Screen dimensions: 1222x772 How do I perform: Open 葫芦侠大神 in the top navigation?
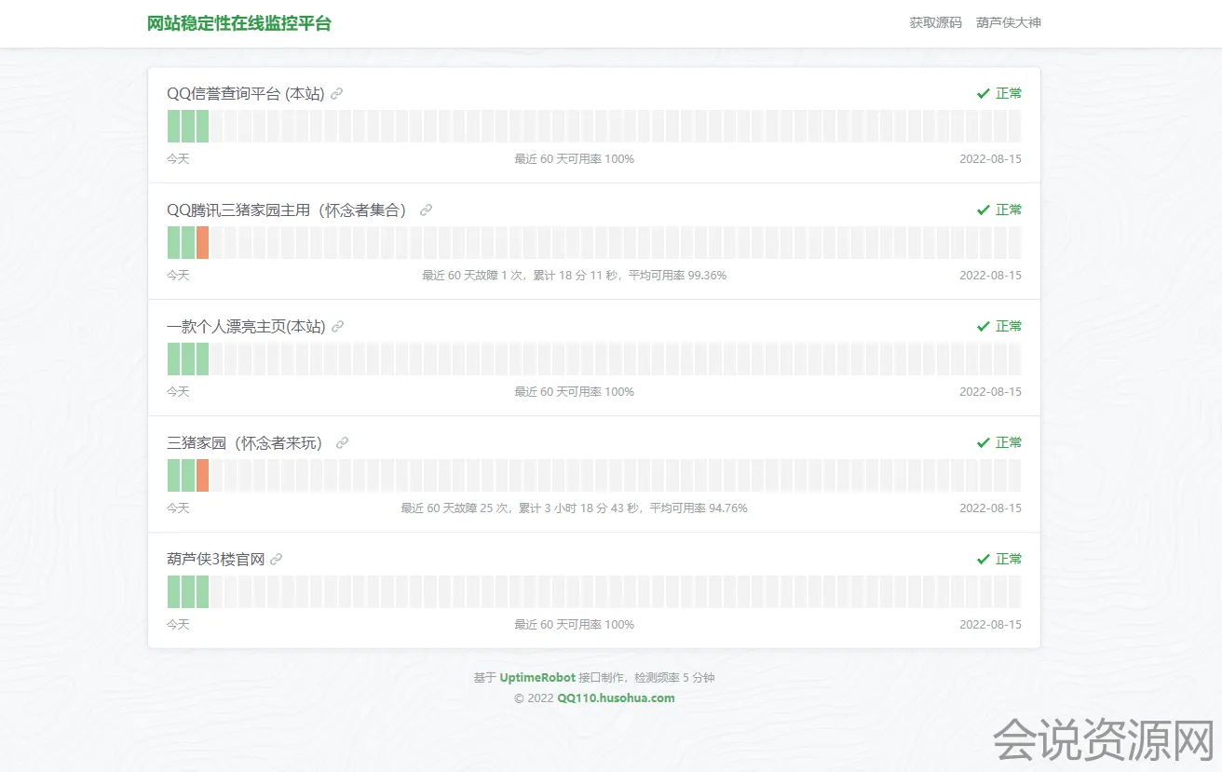tap(1008, 22)
